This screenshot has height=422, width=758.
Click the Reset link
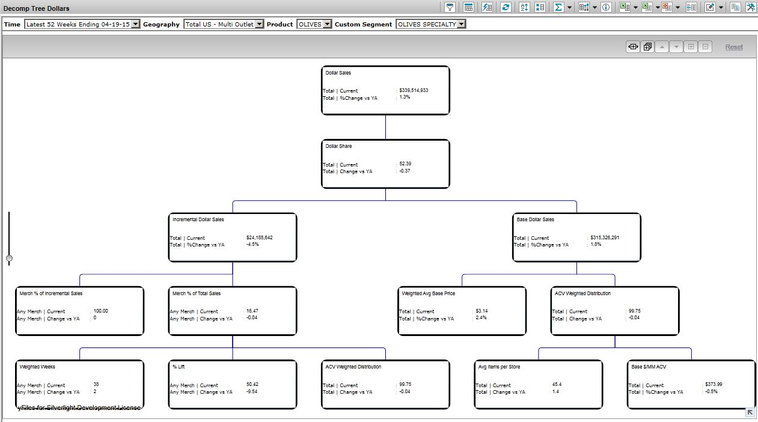[733, 47]
